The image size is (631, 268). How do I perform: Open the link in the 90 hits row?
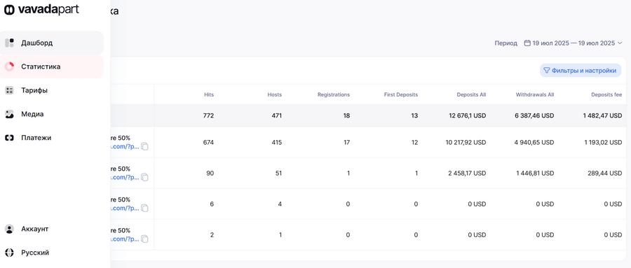coord(125,178)
